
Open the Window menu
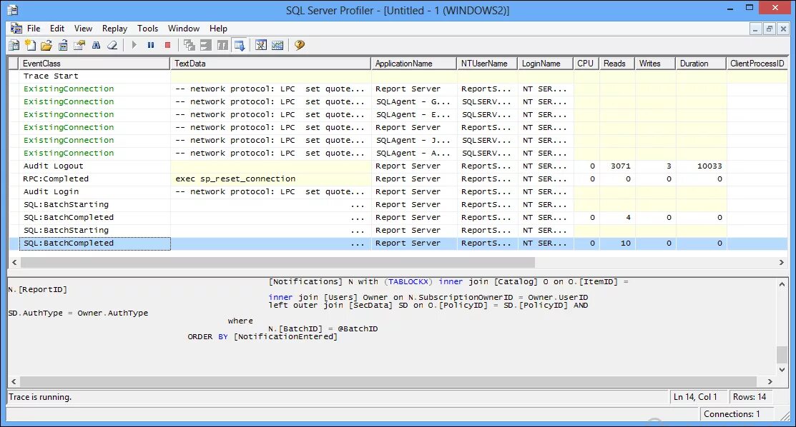[x=184, y=29]
